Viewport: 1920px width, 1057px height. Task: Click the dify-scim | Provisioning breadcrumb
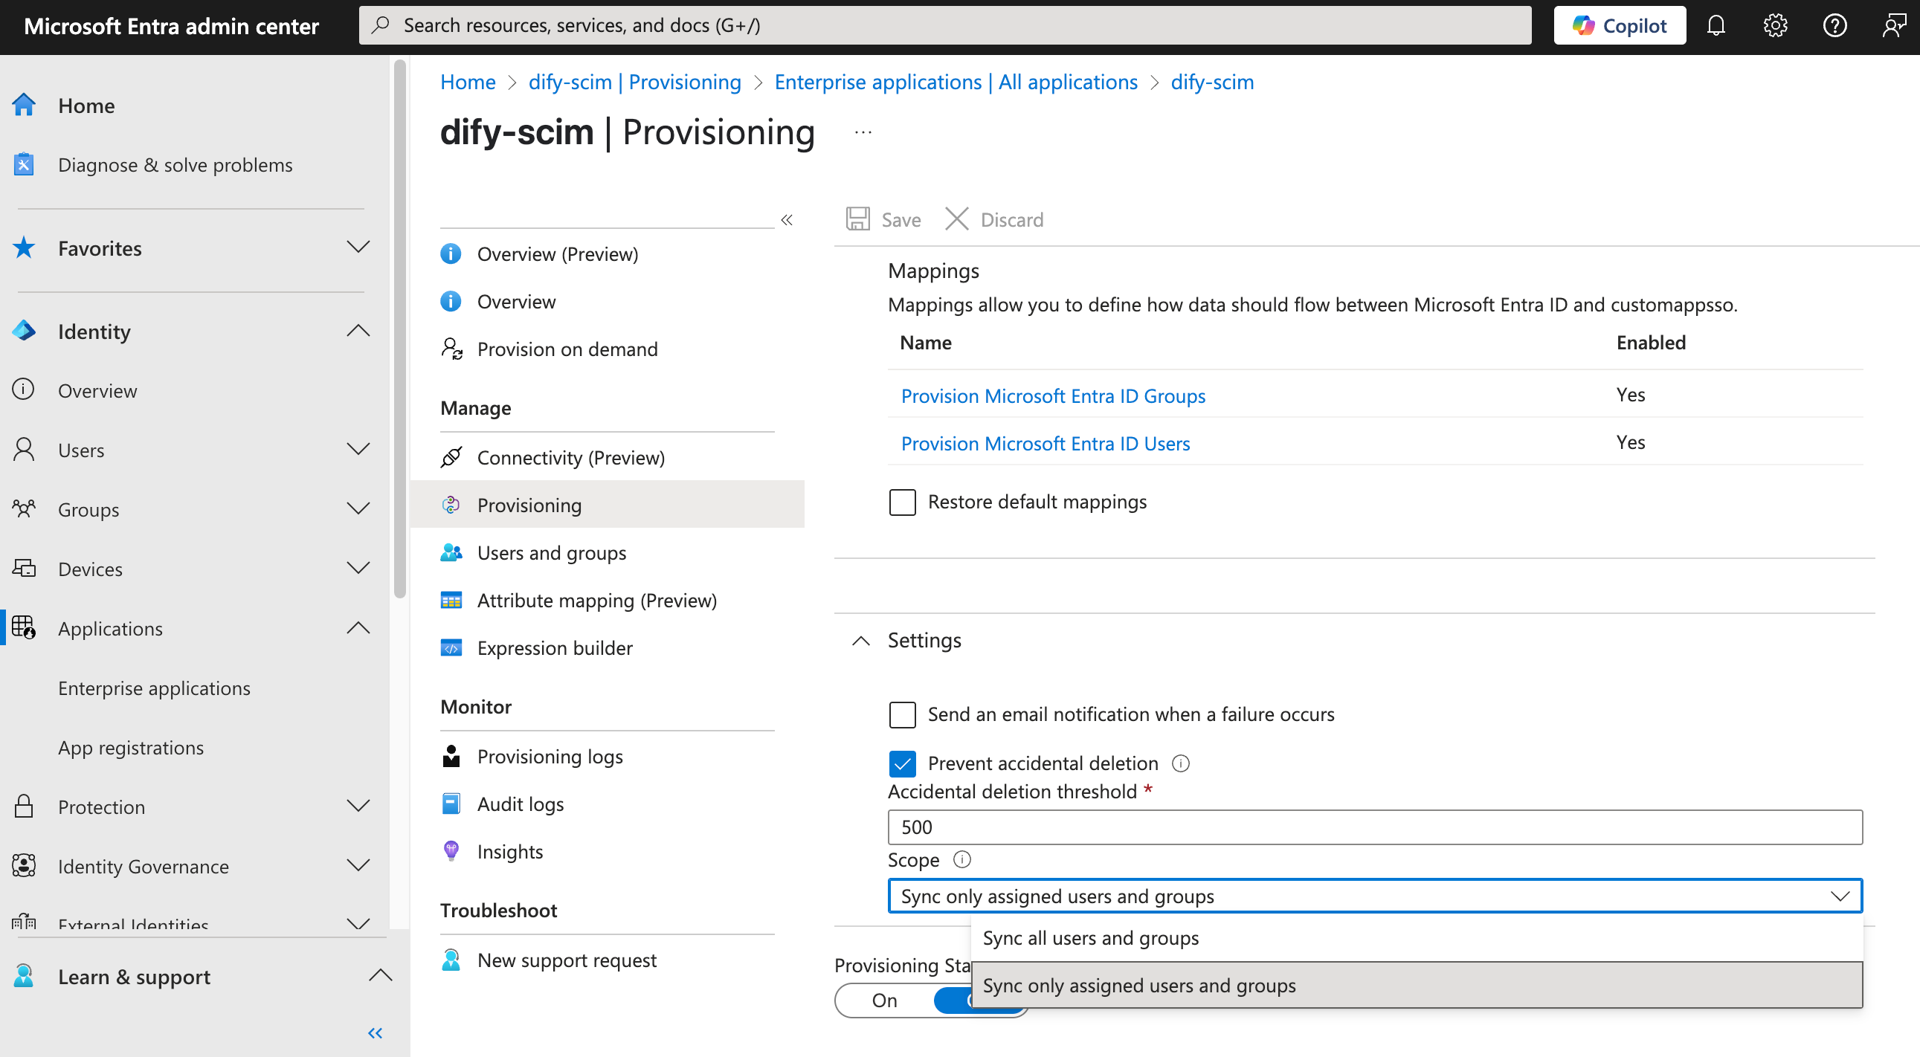[x=634, y=82]
